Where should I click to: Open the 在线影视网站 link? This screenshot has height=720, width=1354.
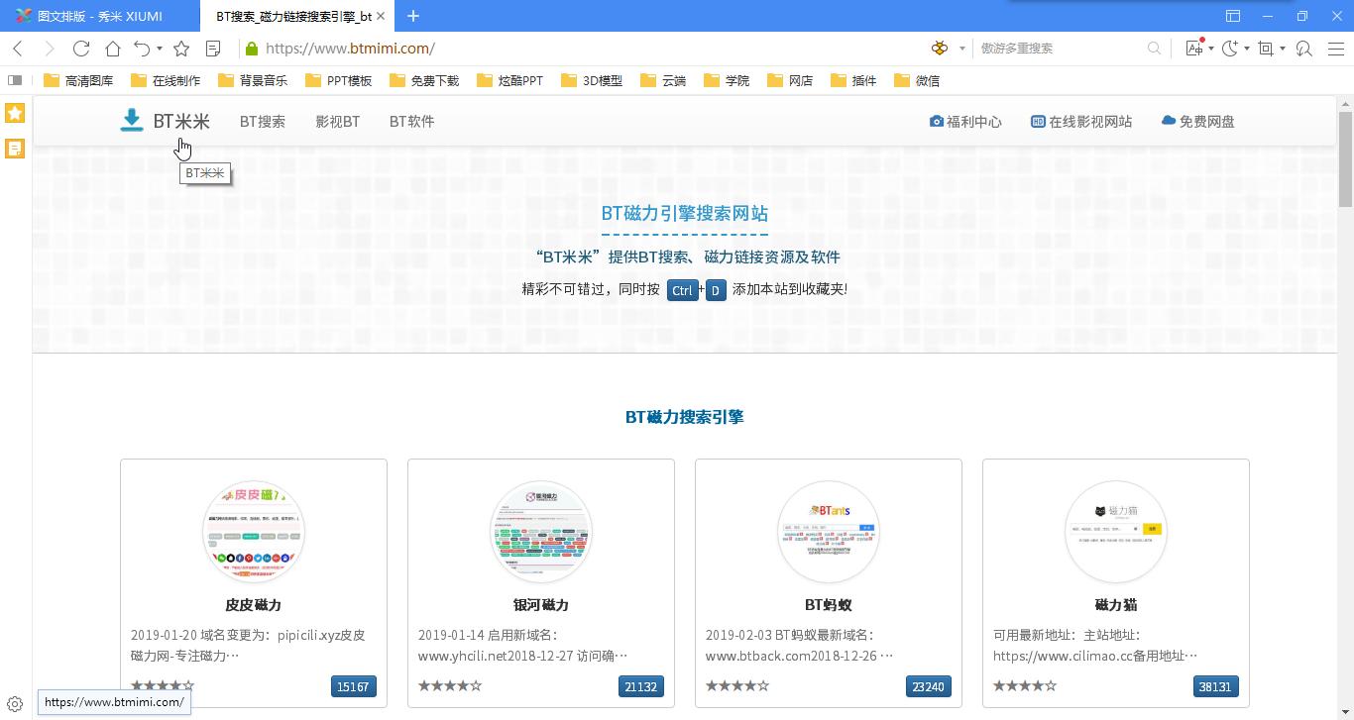click(x=1081, y=122)
